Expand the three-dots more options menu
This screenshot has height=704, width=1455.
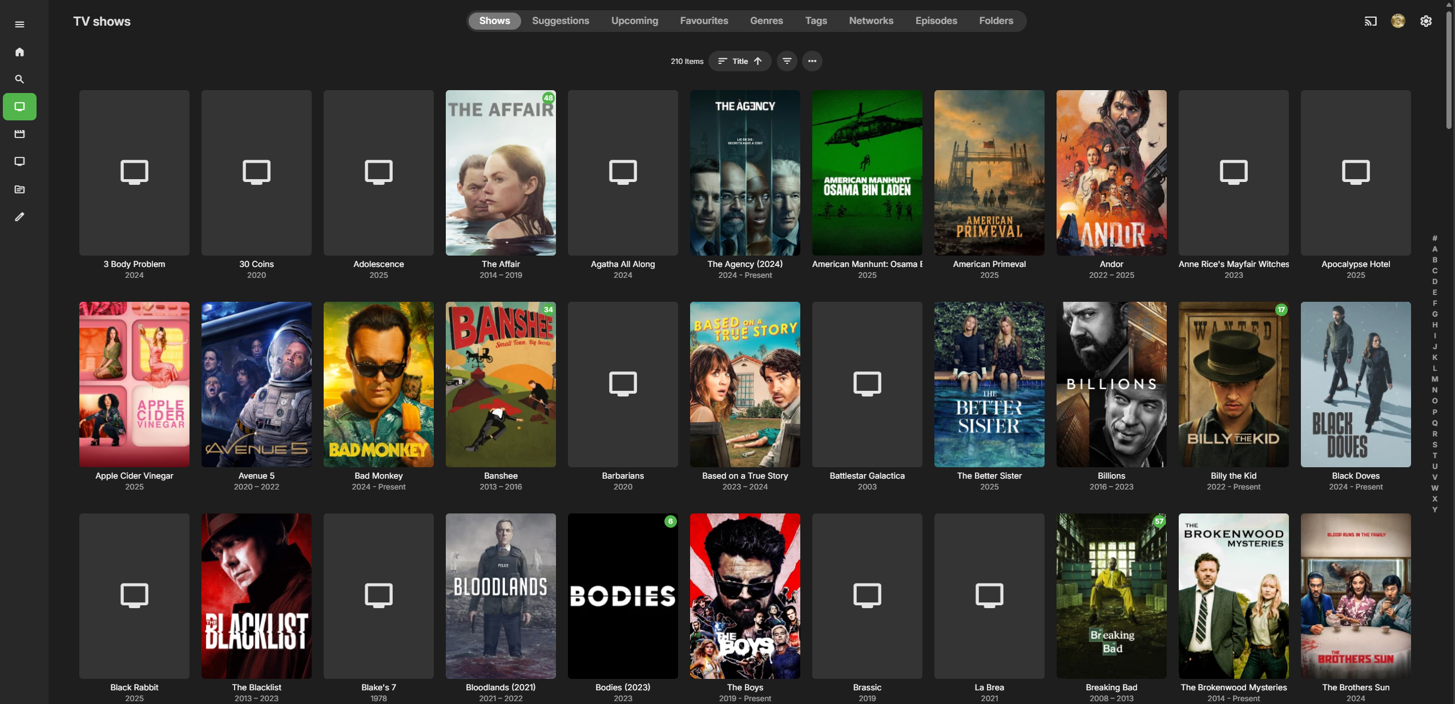pos(812,61)
